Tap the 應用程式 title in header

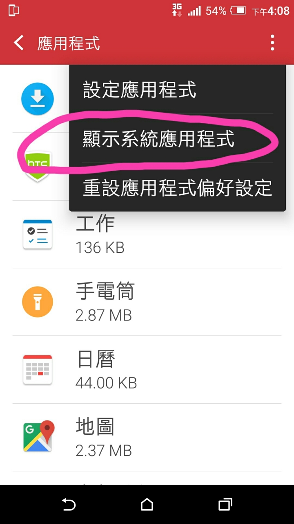pyautogui.click(x=69, y=43)
